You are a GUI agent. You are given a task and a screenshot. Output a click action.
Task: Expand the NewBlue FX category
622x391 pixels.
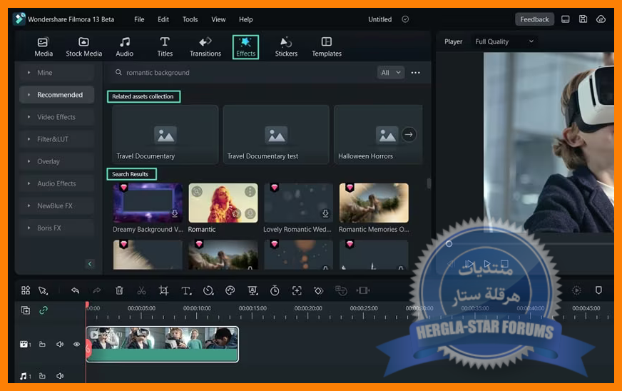tap(57, 206)
